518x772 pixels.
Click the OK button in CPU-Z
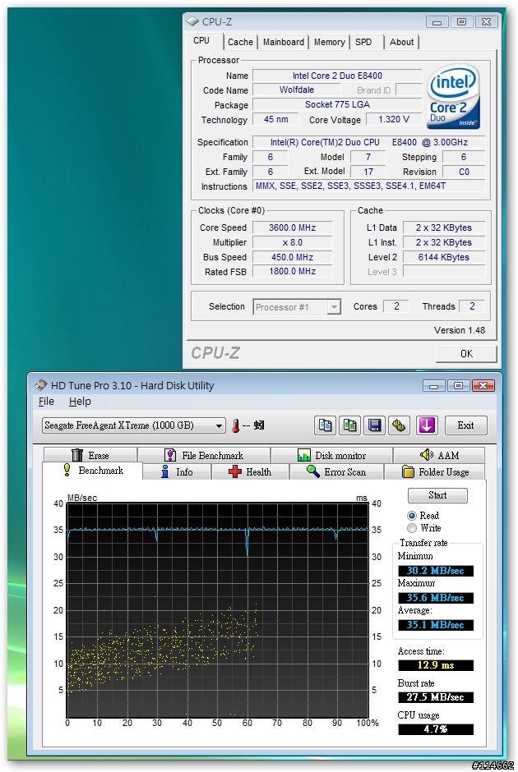tap(466, 353)
